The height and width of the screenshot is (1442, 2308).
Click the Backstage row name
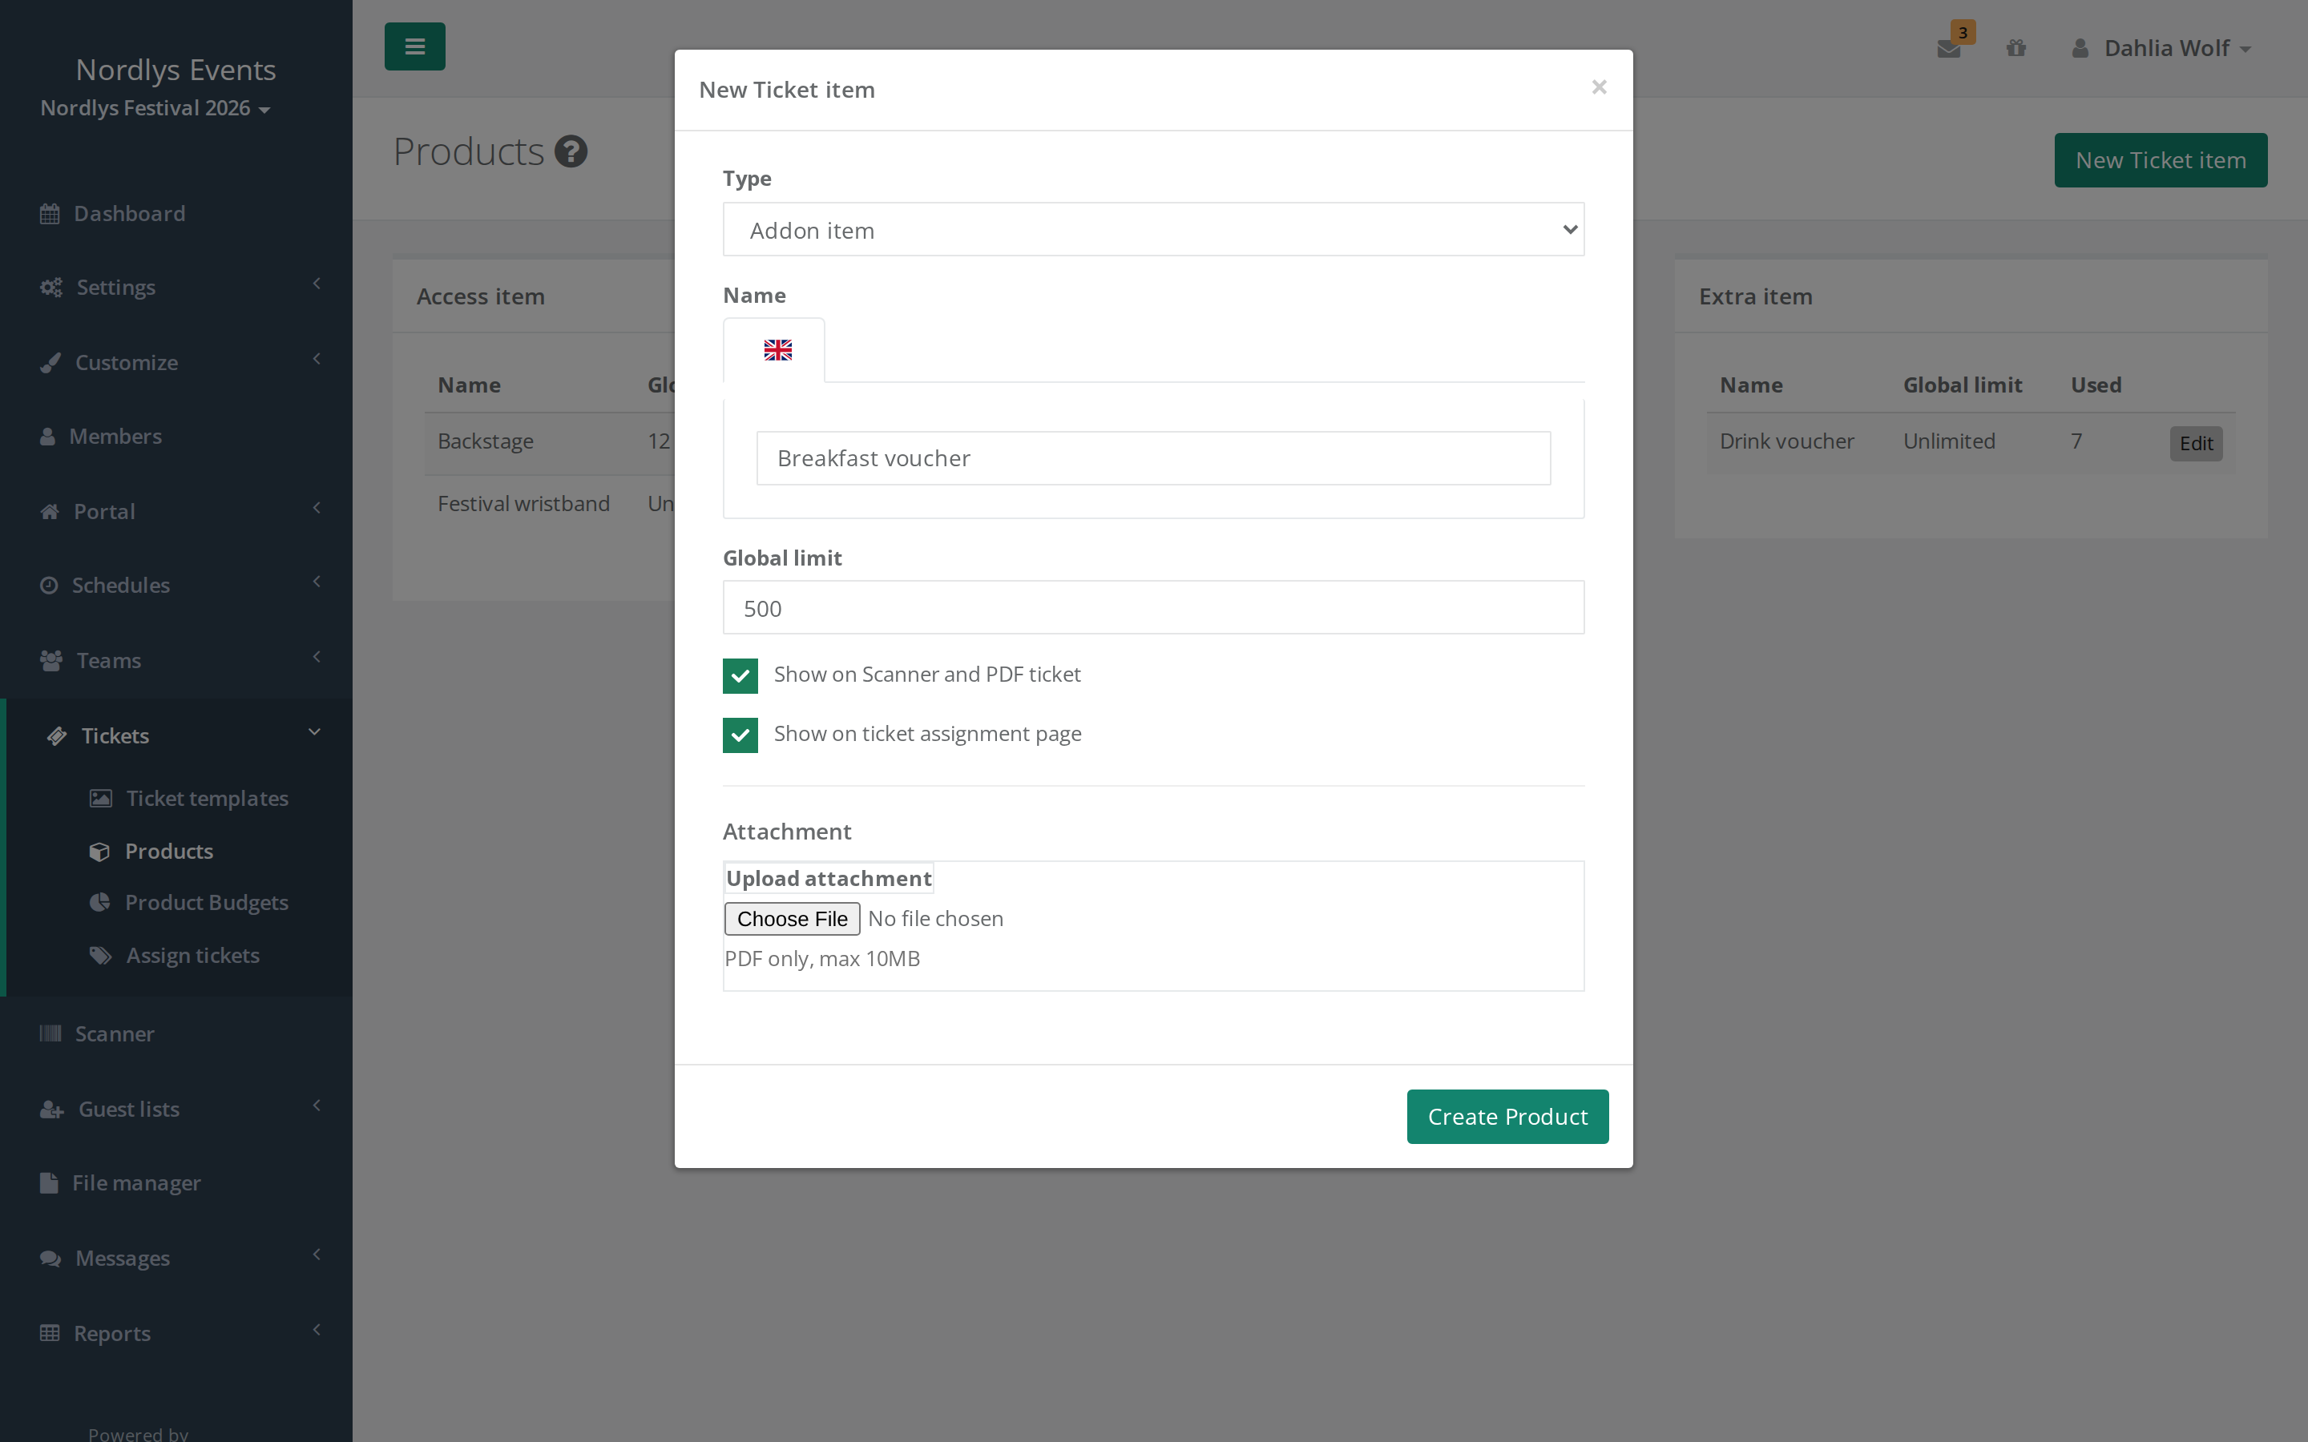point(486,441)
